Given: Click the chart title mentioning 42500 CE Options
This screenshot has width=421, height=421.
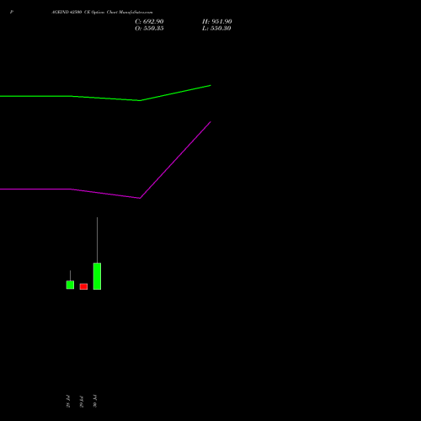Looking at the screenshot, I should click(x=102, y=12).
